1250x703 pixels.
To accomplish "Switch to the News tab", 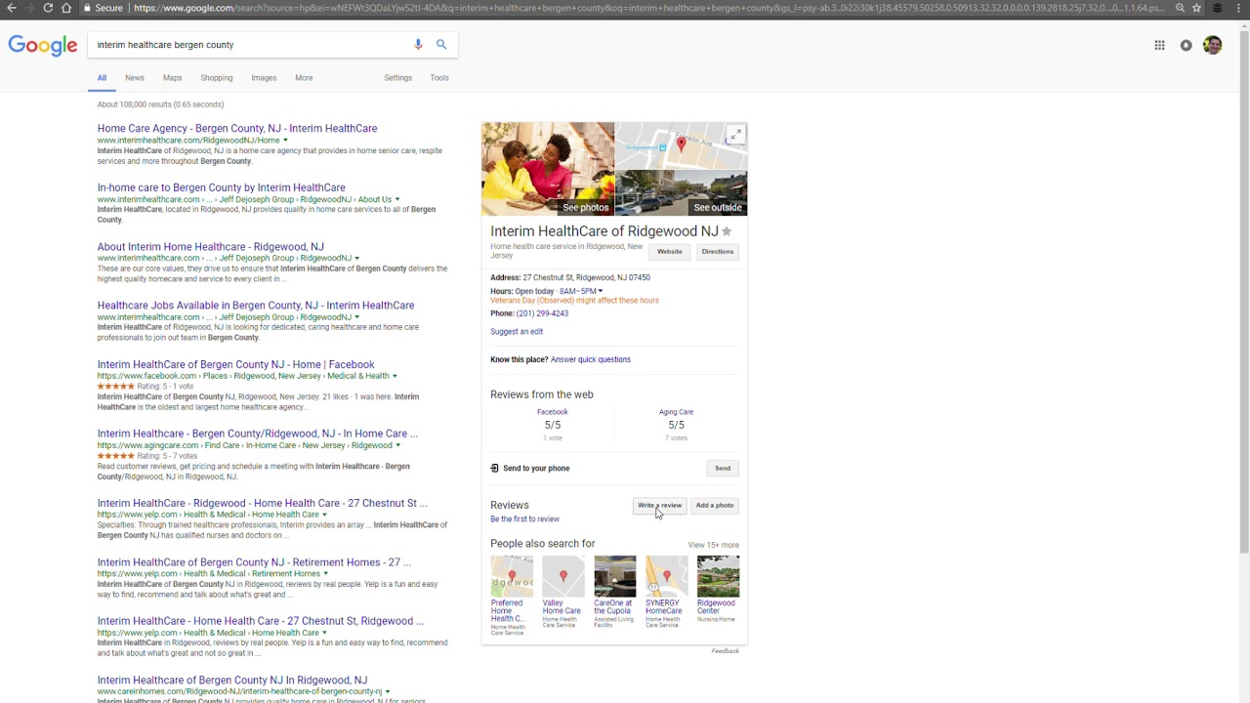I will (x=135, y=78).
